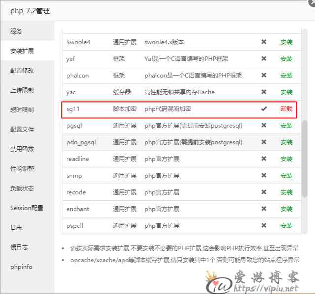Click the readline extension name
The image size is (315, 294).
point(78,159)
